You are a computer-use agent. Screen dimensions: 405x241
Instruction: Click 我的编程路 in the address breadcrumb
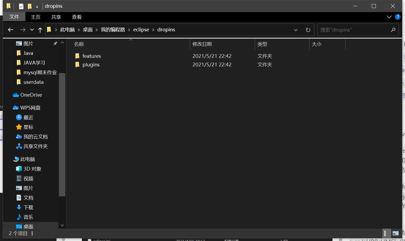[x=113, y=30]
